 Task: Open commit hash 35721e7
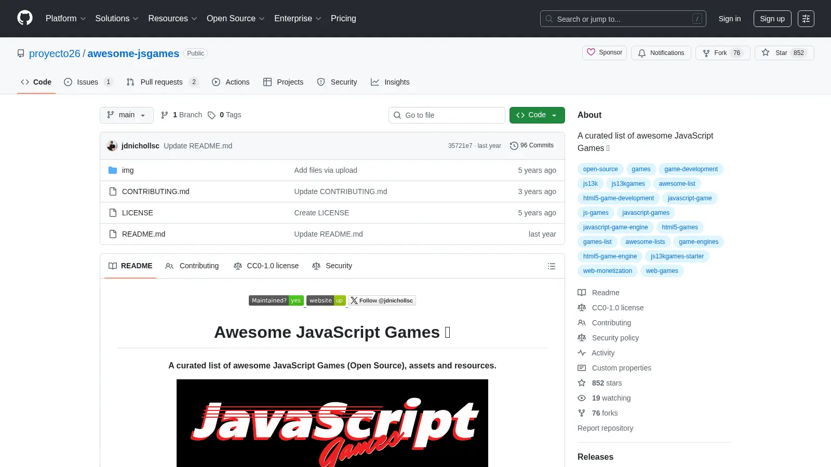460,146
